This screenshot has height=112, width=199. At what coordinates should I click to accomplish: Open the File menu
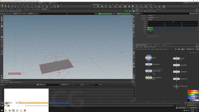coord(2,3)
